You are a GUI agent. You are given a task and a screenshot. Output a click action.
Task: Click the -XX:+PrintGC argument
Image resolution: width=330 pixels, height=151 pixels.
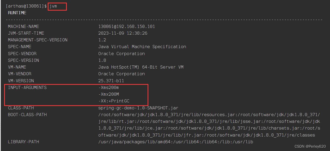click(x=114, y=101)
